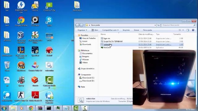This screenshot has height=111, width=198.
Task: Click Gravar in the Explorer toolbar
Action: 136,30
